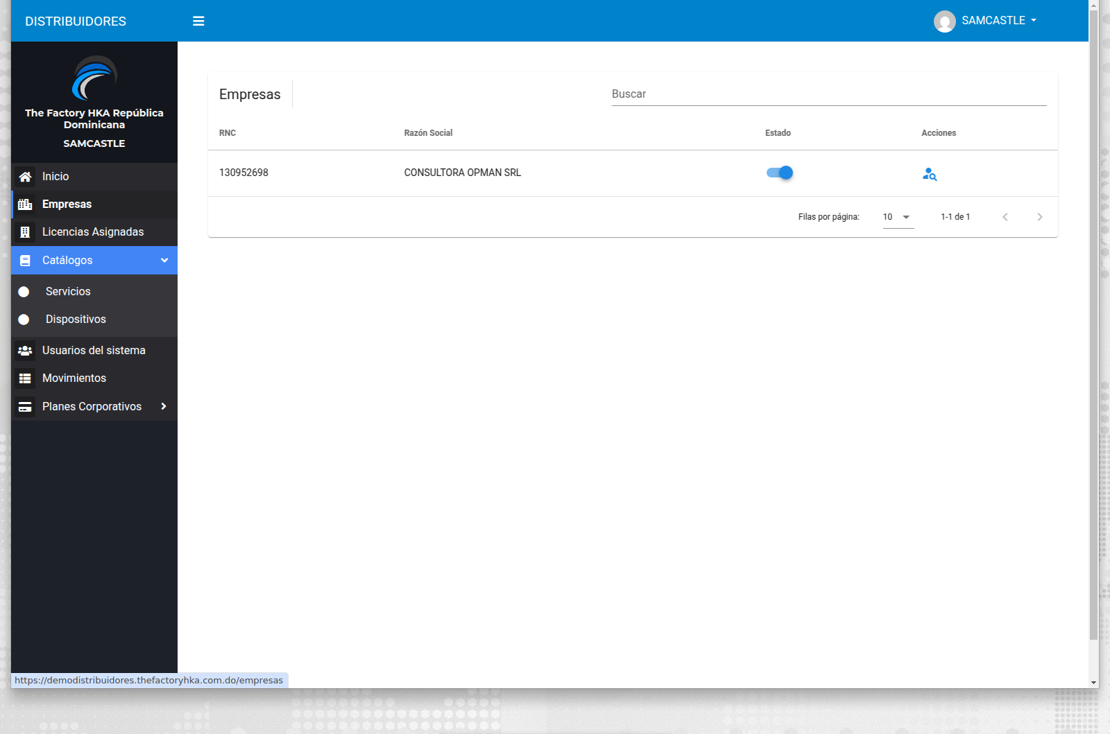Viewport: 1110px width, 734px height.
Task: Open Servicios under Catálogos
Action: click(x=94, y=292)
